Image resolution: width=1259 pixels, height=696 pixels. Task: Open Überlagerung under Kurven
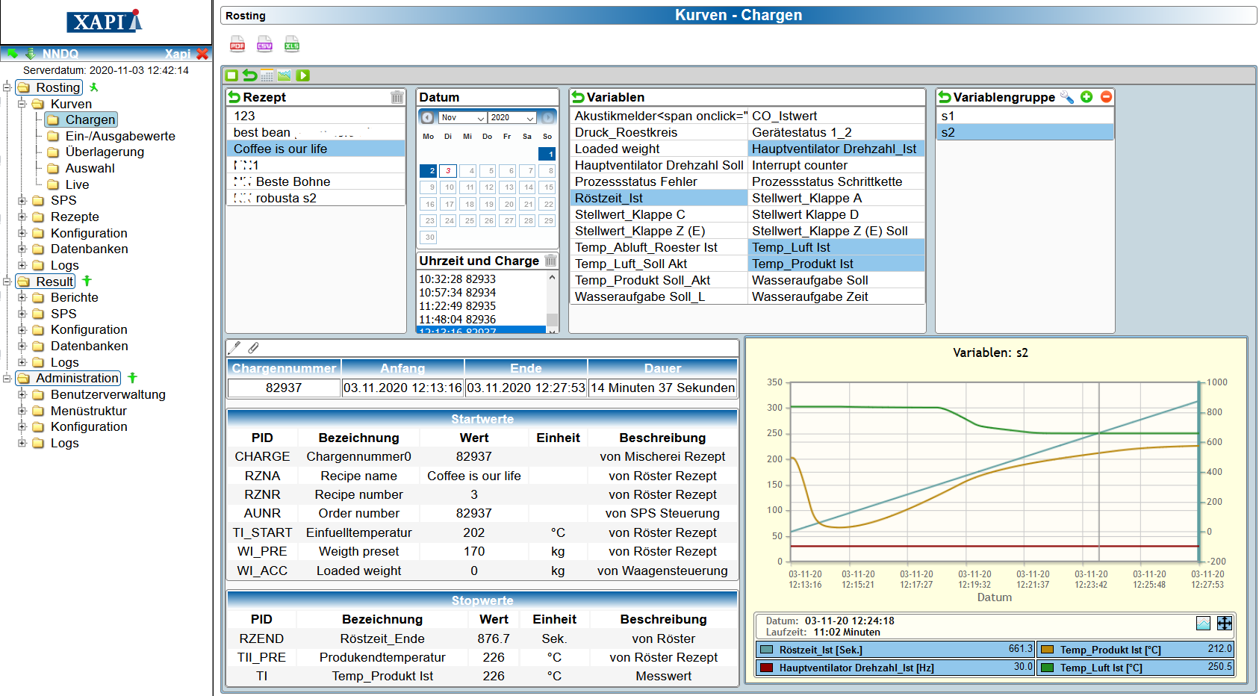click(105, 152)
